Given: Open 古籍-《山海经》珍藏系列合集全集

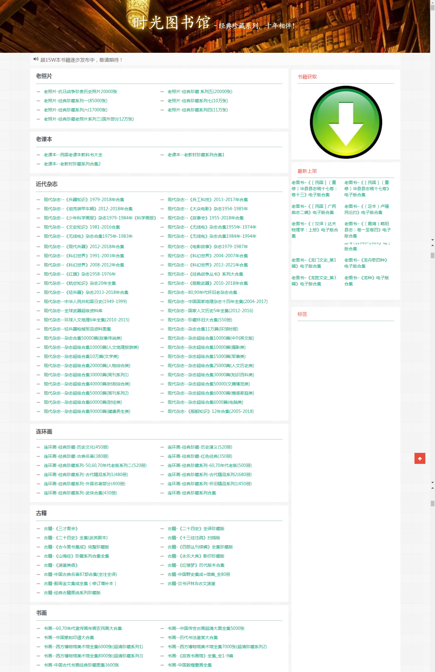Looking at the screenshot, I should [x=76, y=556].
